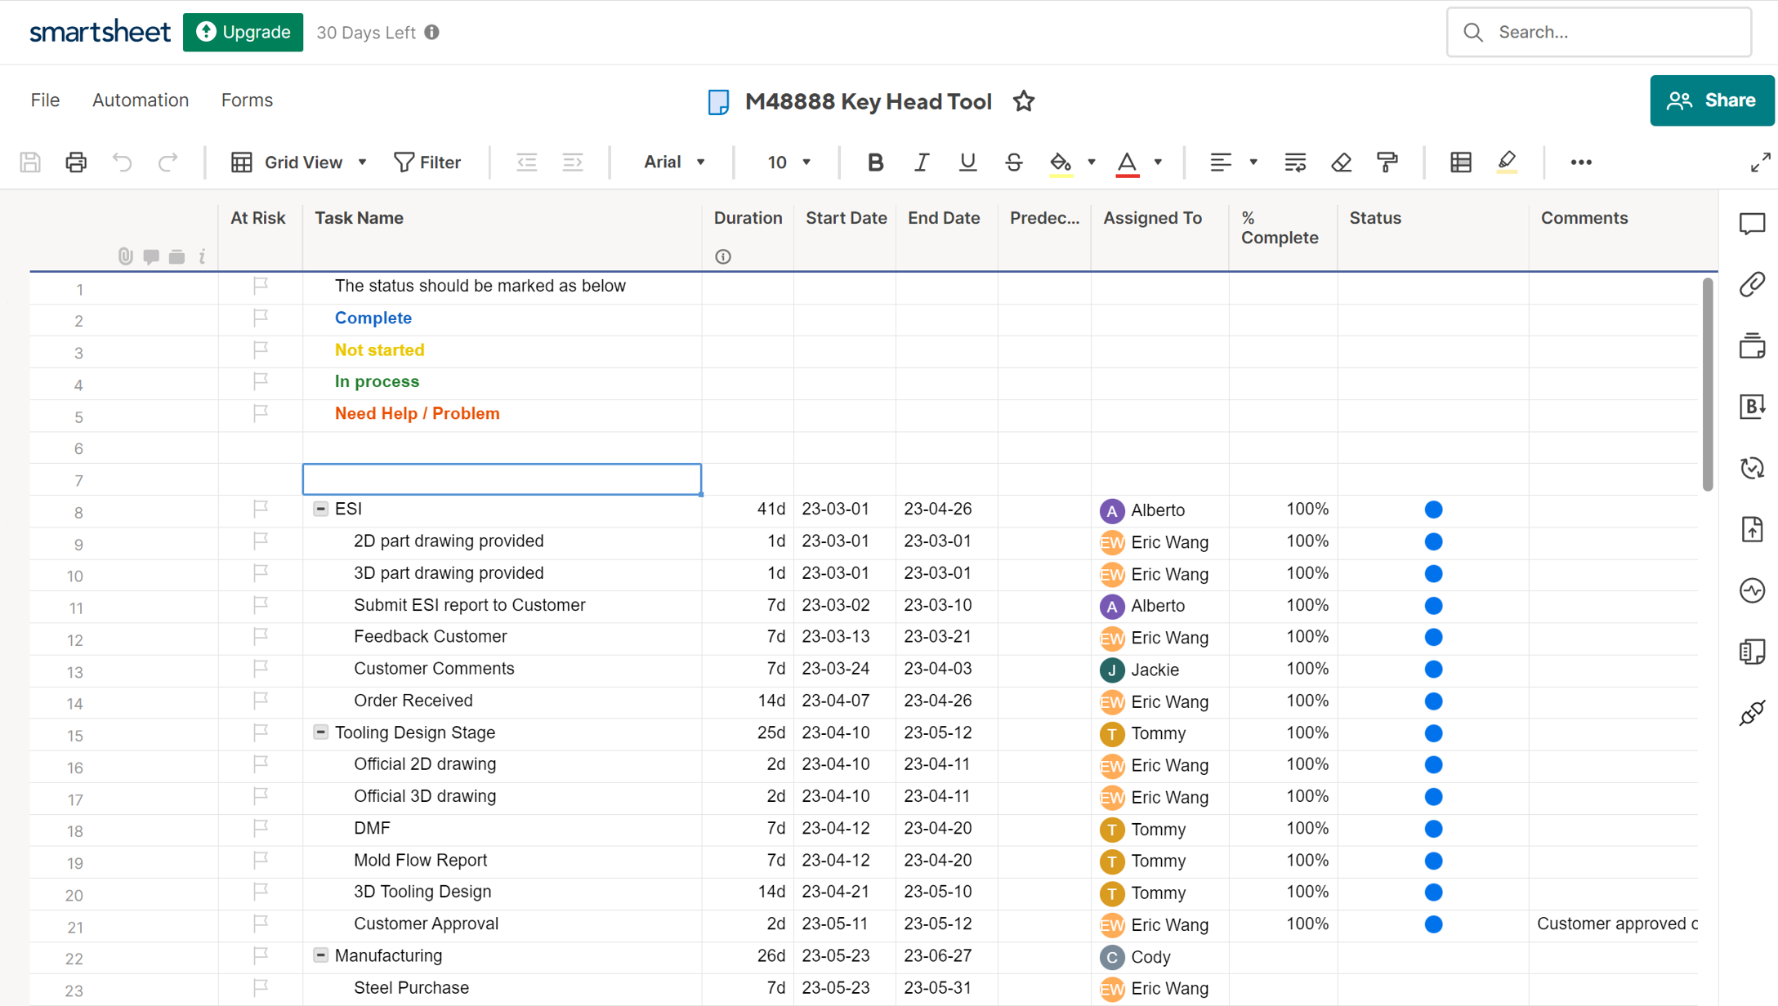Open the Activity Log icon
The width and height of the screenshot is (1778, 1006).
pyautogui.click(x=1752, y=590)
